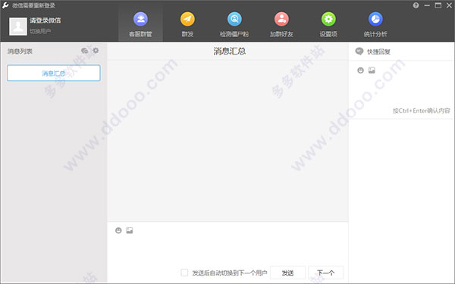Click the 快捷回复 speech bubble icon
The image size is (455, 284).
(x=359, y=51)
